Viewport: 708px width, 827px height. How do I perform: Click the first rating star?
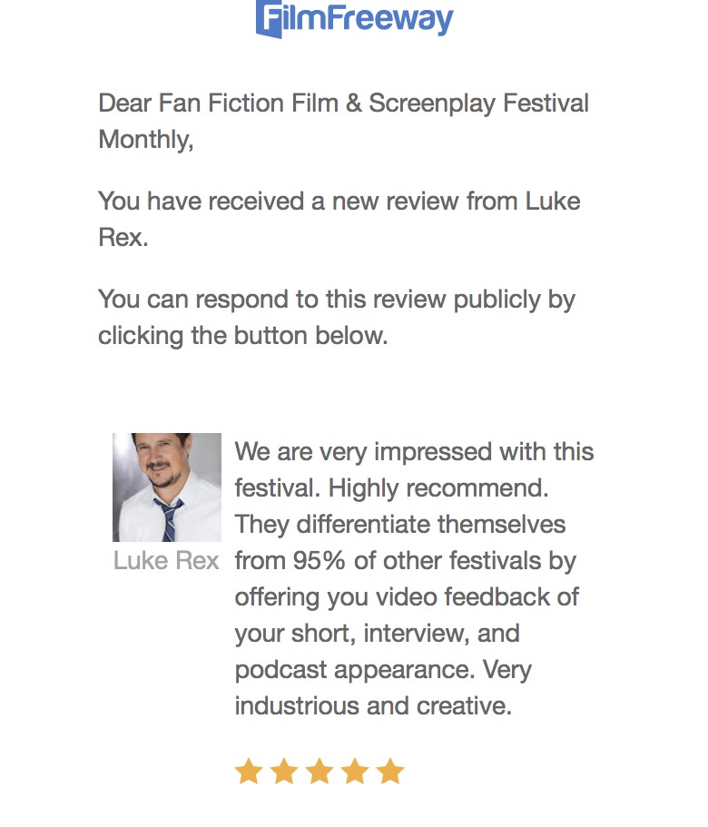pyautogui.click(x=249, y=772)
